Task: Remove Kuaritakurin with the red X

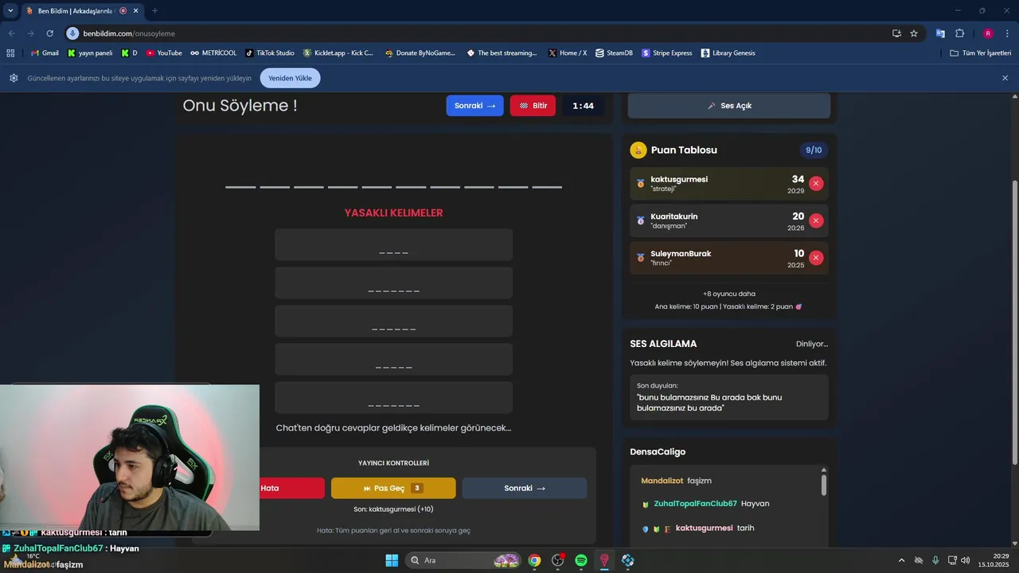Action: coord(816,220)
